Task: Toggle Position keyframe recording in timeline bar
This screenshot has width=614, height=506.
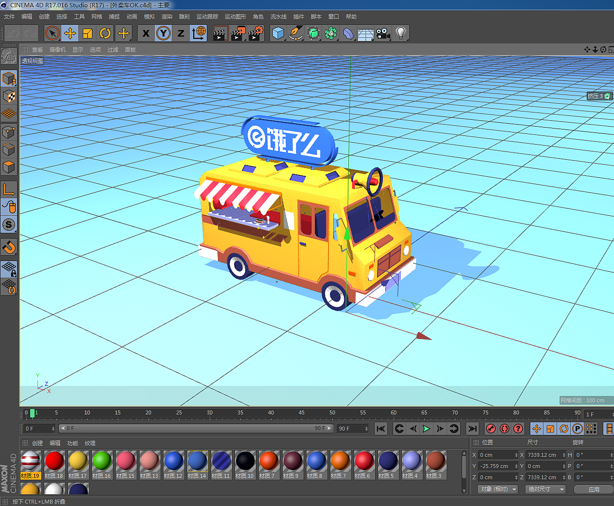Action: tap(537, 429)
